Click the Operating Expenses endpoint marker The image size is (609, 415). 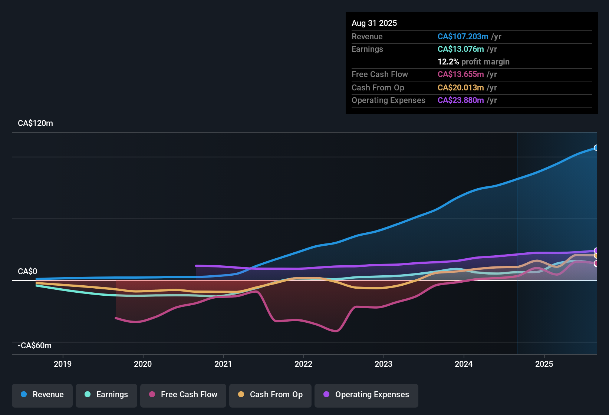596,251
